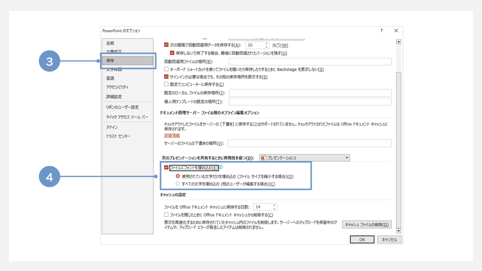Click the キャンセル button

[389, 239]
